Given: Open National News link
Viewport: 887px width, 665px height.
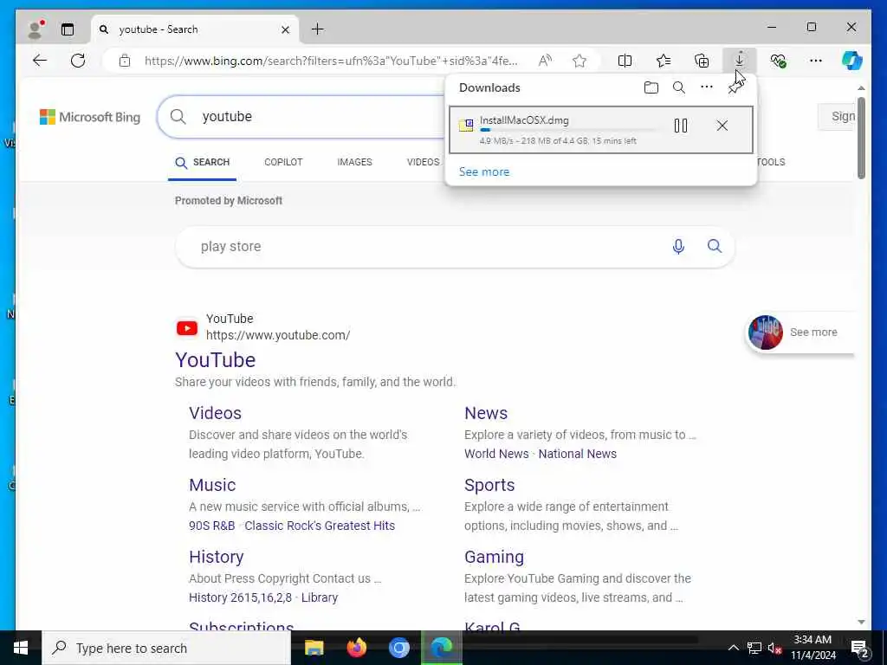Looking at the screenshot, I should click(577, 454).
